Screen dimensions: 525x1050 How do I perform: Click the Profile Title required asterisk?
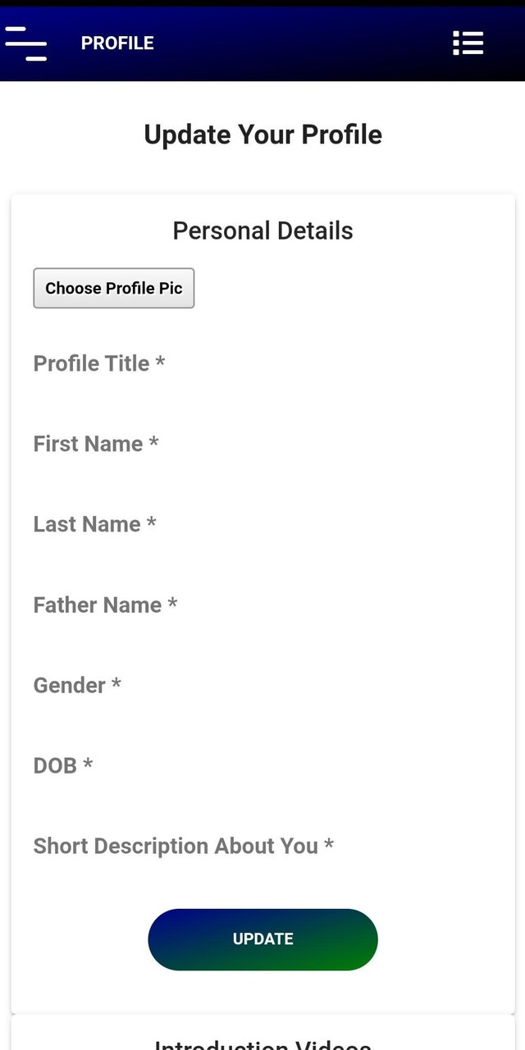(159, 363)
